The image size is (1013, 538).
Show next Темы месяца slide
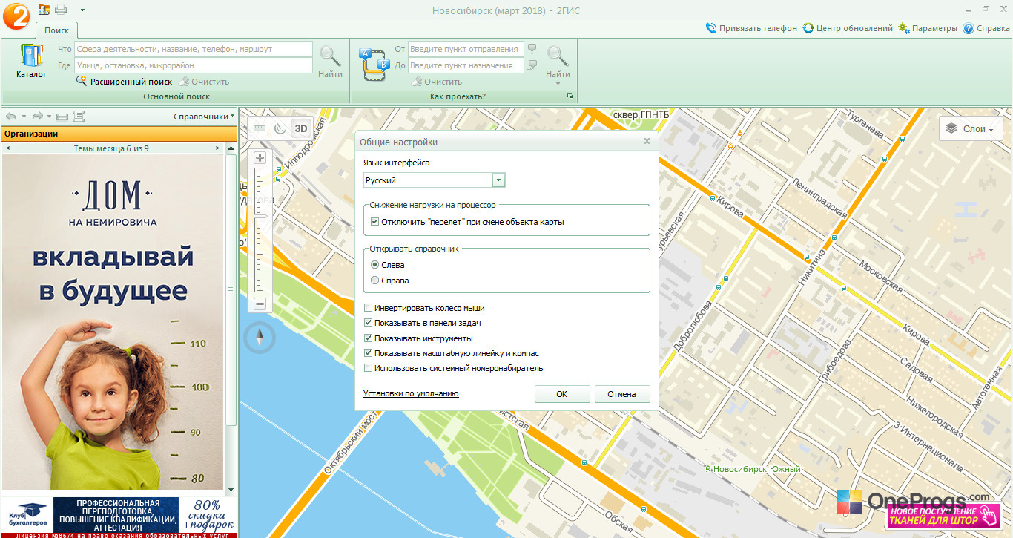click(x=214, y=148)
